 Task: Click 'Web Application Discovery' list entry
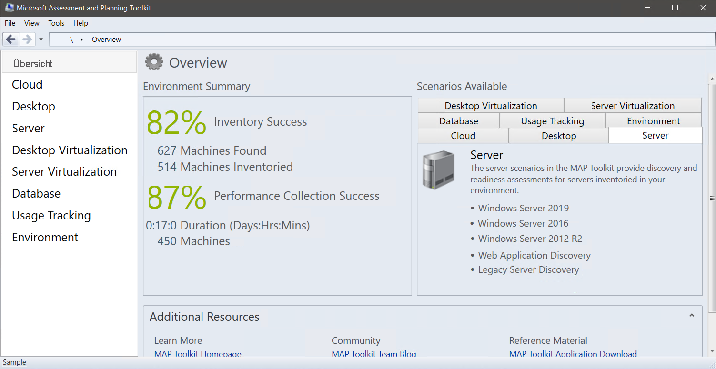click(x=534, y=256)
